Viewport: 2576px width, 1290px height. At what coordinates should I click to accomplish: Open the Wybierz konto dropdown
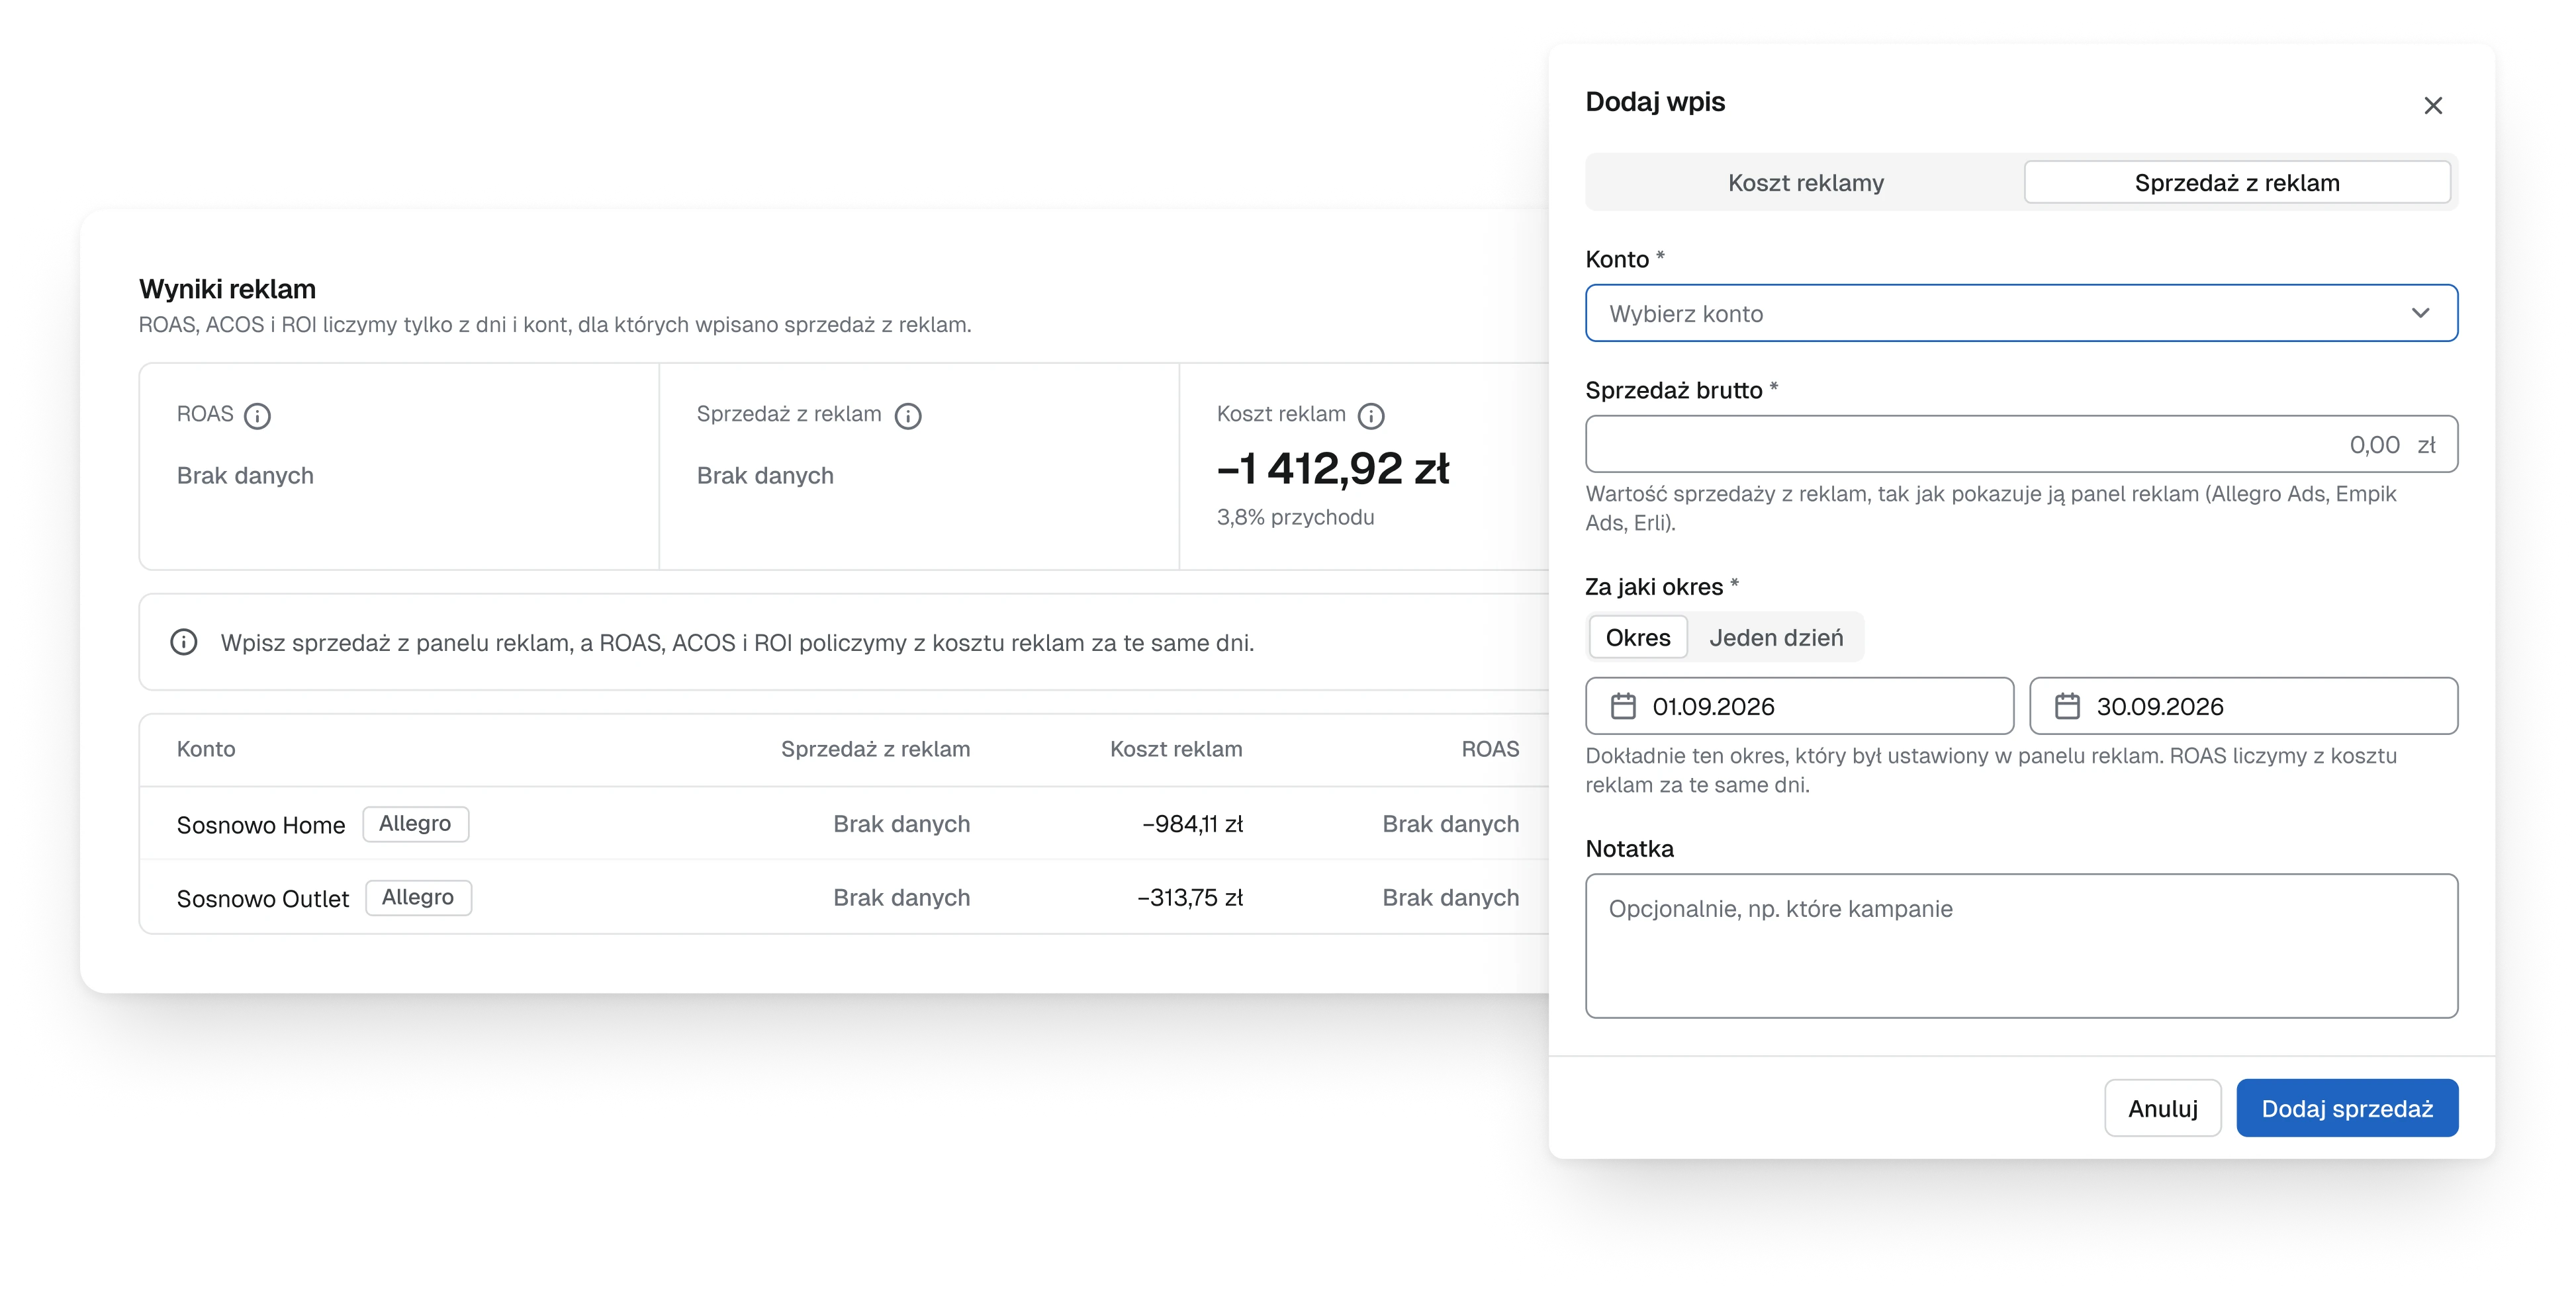(2021, 314)
